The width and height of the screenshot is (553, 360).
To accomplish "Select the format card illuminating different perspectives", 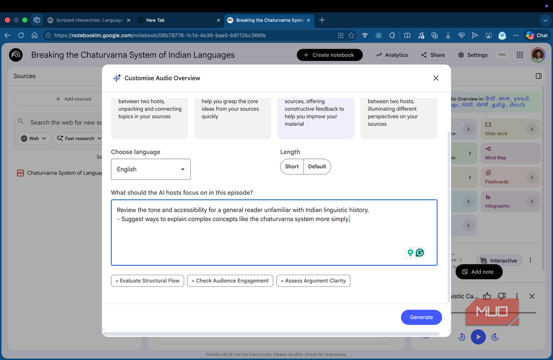I will pyautogui.click(x=399, y=118).
